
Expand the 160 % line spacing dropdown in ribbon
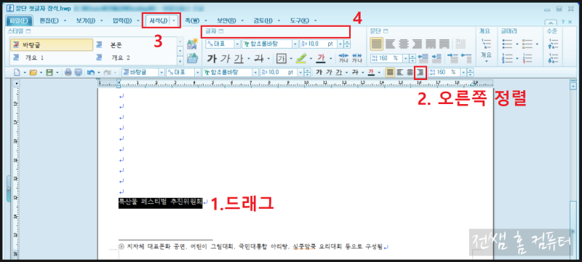(405, 58)
